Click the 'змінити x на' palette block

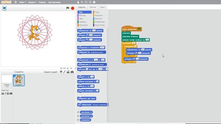pos(86,77)
